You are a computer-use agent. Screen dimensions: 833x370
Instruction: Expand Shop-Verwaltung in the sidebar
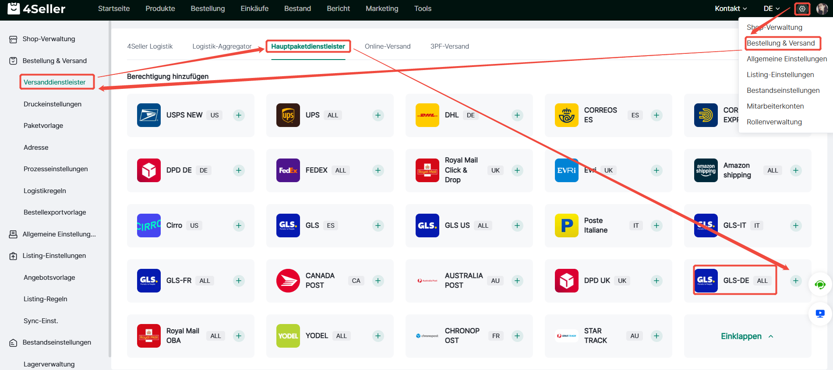pos(49,39)
